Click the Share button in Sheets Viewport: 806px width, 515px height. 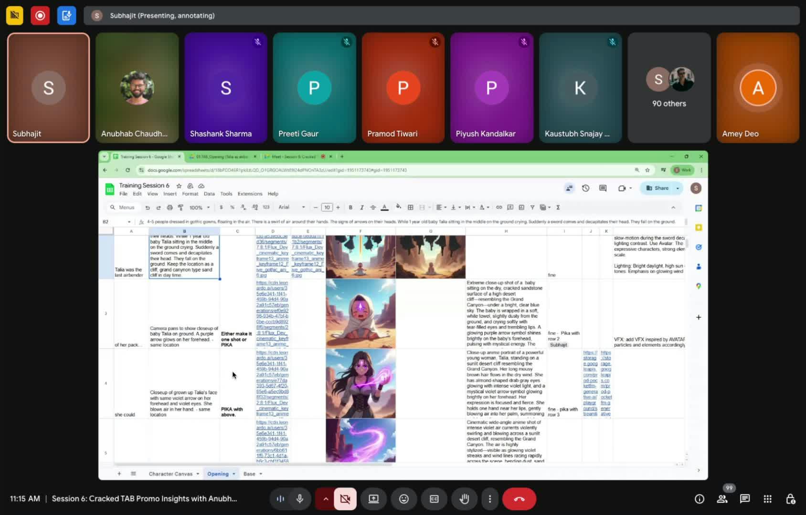(658, 188)
